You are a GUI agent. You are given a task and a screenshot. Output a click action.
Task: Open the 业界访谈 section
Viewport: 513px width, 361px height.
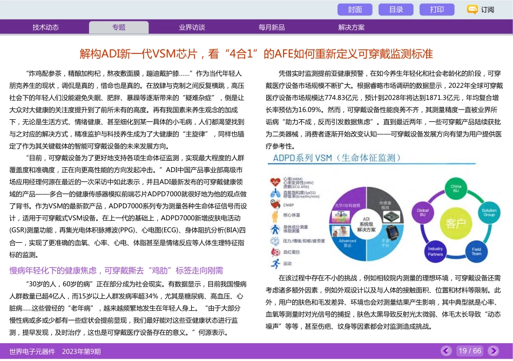coord(192,26)
